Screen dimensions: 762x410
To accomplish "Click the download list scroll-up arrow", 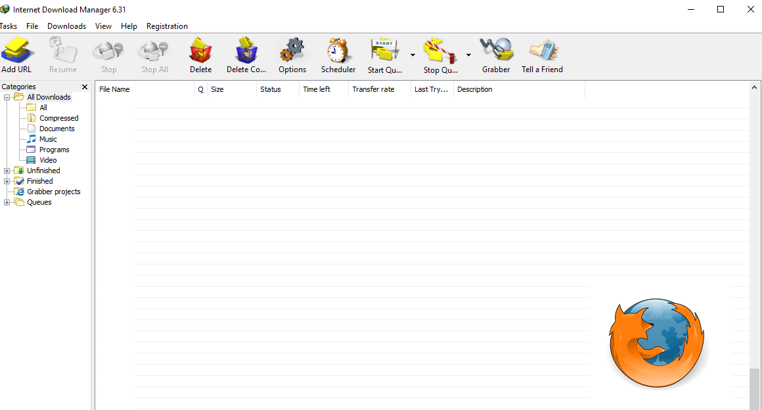I will point(754,87).
